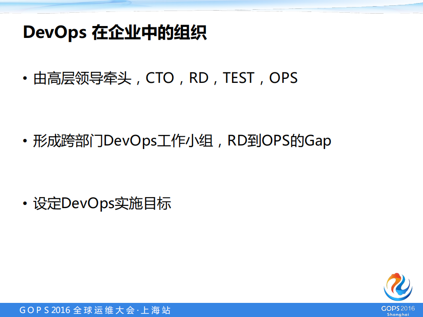Click the word Gap in the second bullet
The height and width of the screenshot is (317, 423).
pos(318,140)
